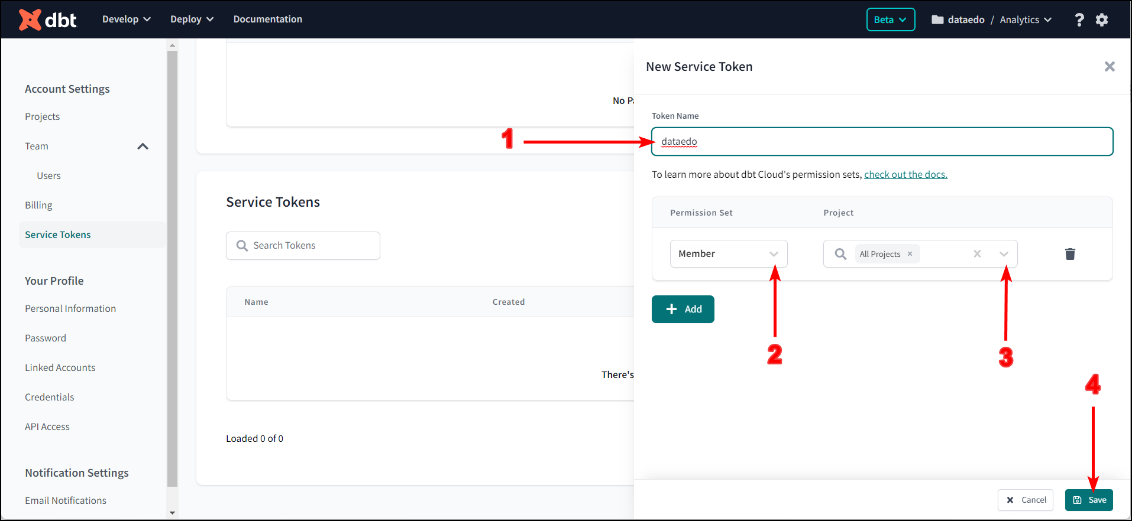Expand the Project selection dropdown arrow

click(x=1004, y=254)
